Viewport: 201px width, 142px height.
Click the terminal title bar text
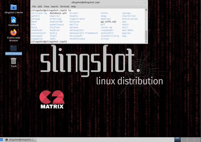(85, 2)
